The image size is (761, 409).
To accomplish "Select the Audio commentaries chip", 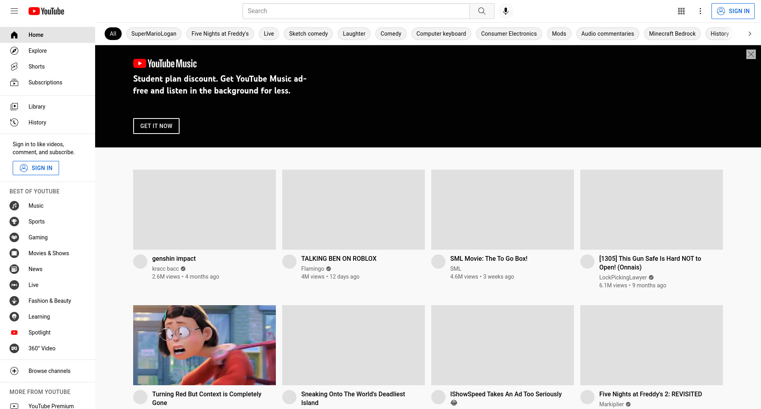I will tap(608, 34).
